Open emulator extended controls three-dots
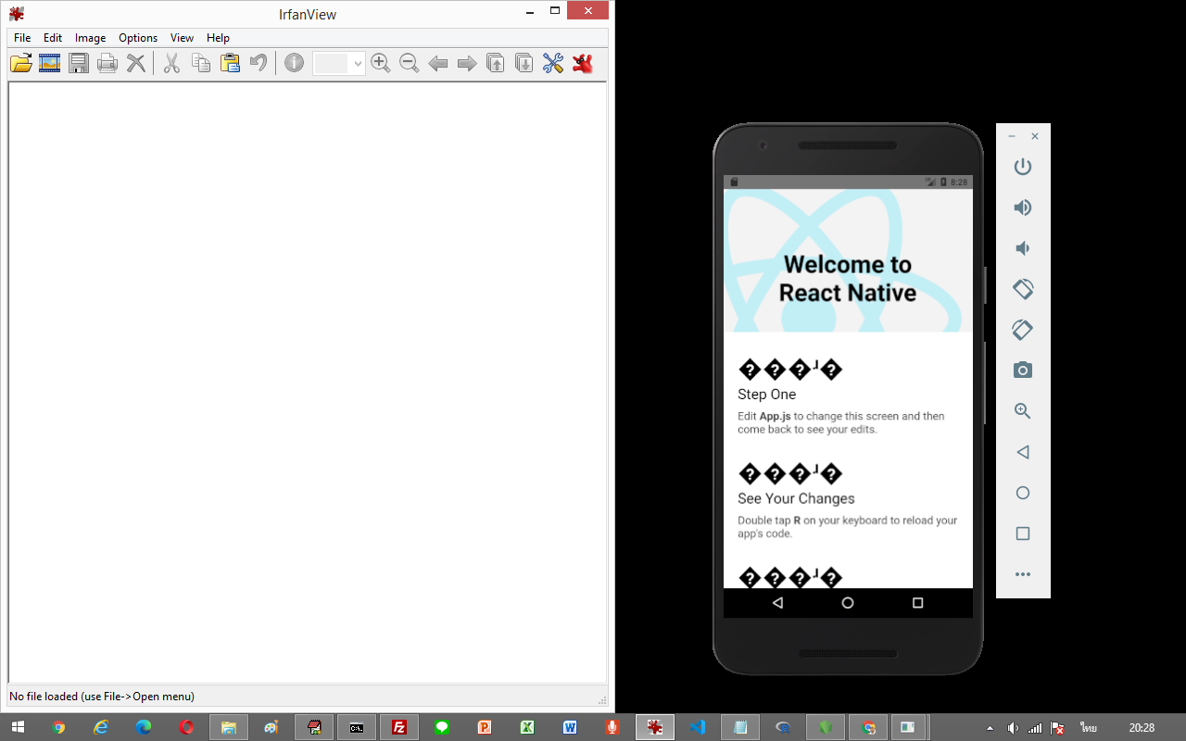 coord(1022,574)
